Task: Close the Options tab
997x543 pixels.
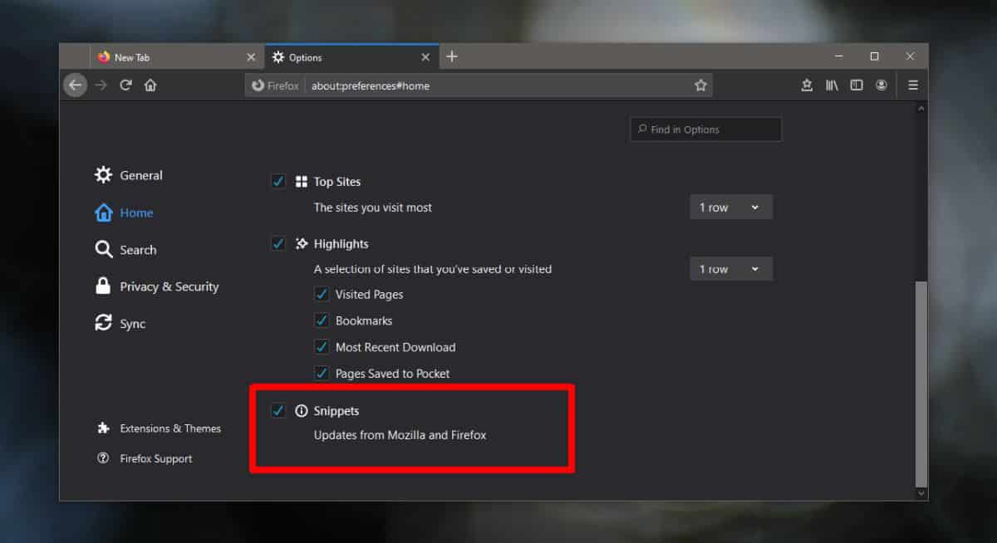Action: tap(425, 57)
